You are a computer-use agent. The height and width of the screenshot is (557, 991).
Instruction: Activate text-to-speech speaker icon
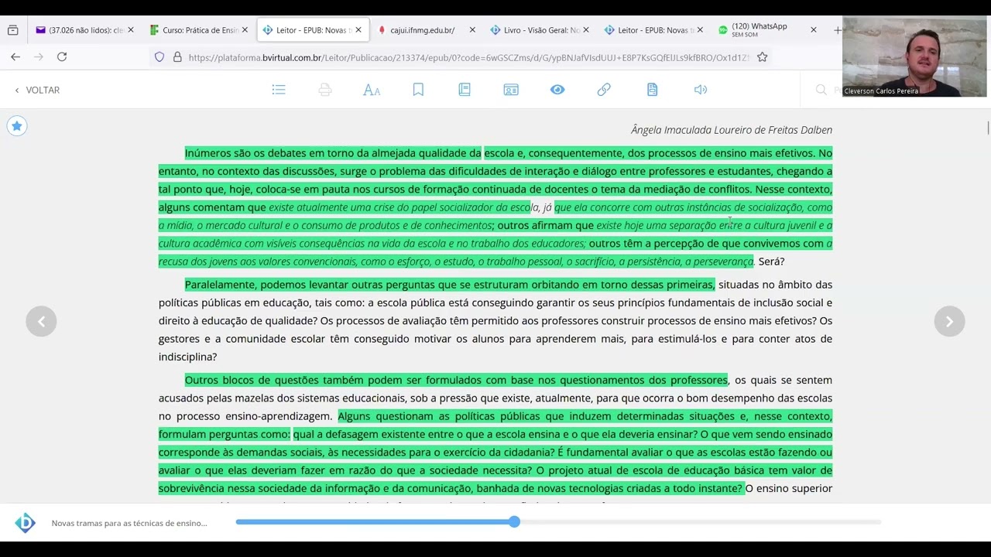click(701, 90)
